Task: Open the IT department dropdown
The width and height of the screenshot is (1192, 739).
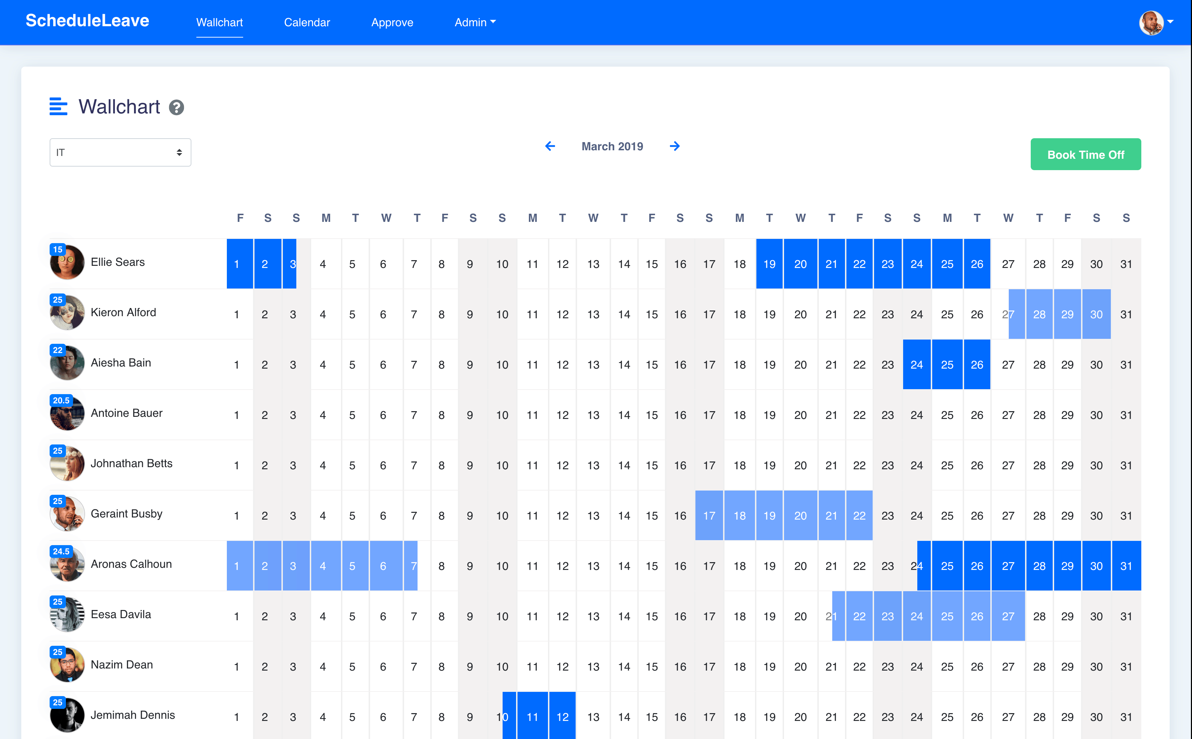Action: (120, 152)
